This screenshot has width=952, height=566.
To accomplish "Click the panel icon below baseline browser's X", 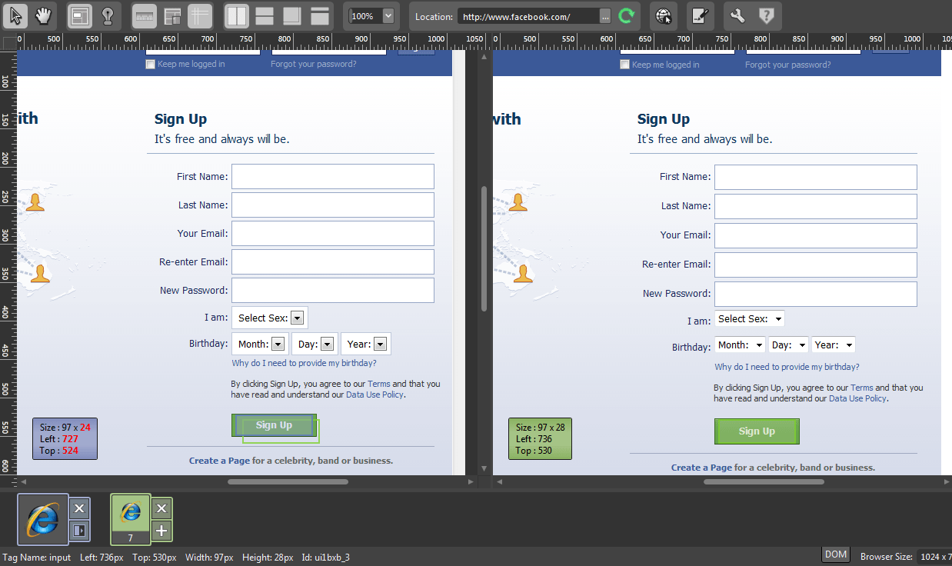I will point(80,531).
